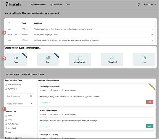
Task: Remove the Describing contributions question
Action: (x=149, y=102)
